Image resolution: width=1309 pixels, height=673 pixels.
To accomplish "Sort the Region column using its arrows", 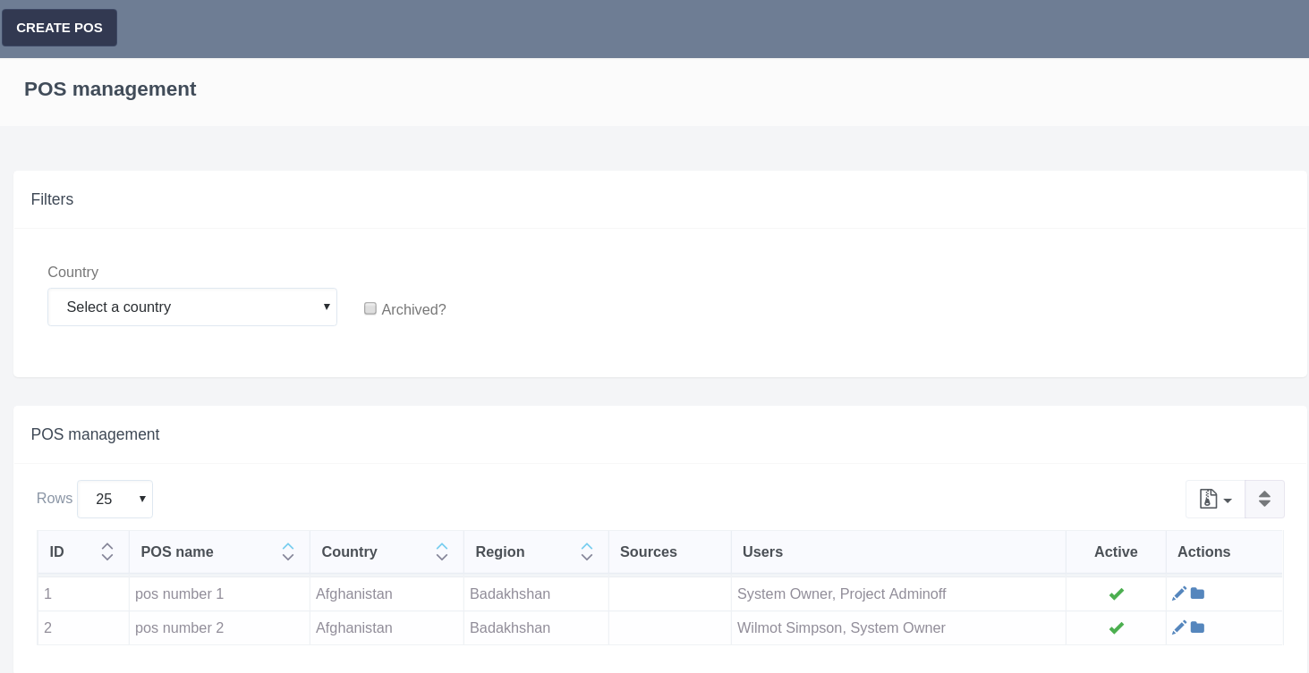I will point(586,551).
